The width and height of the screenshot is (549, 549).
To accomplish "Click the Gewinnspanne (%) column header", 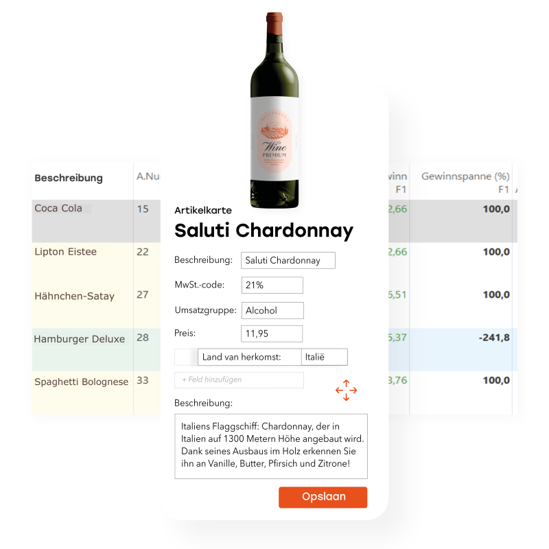I will (x=465, y=177).
